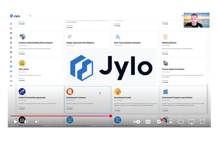The width and height of the screenshot is (218, 151).
Task: Open Root Cause Analysis Generator icon
Action: click(118, 36)
